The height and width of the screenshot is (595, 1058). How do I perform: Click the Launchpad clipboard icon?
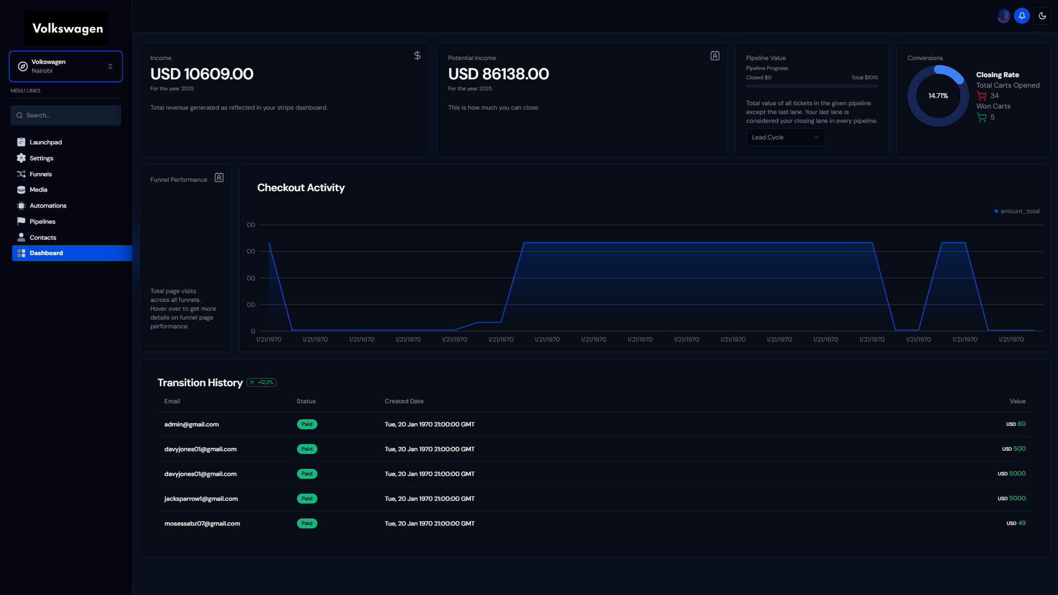[21, 142]
